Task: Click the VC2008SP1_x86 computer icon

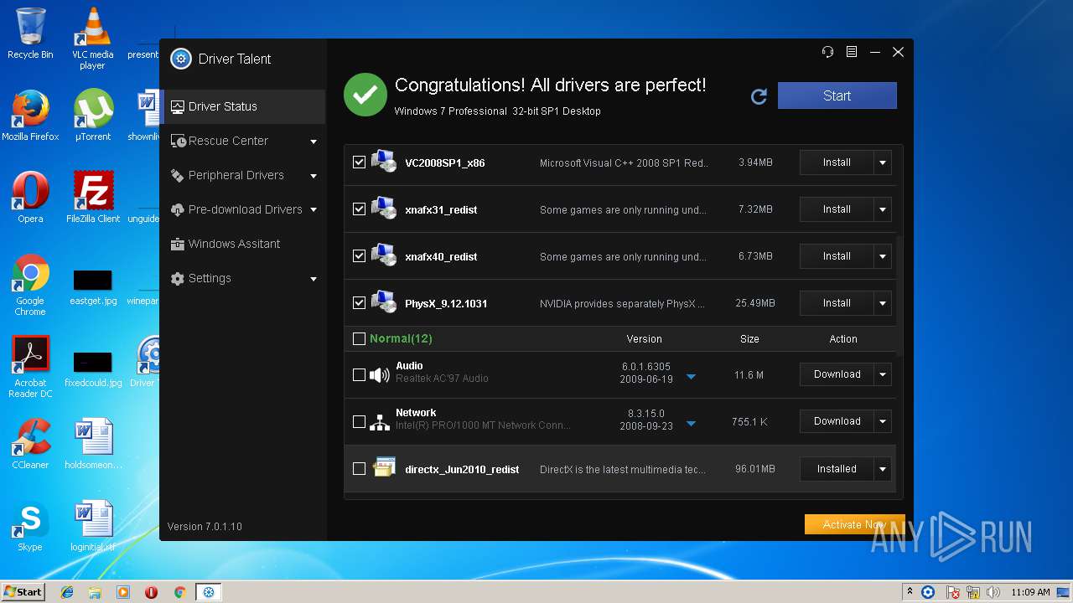Action: point(384,162)
